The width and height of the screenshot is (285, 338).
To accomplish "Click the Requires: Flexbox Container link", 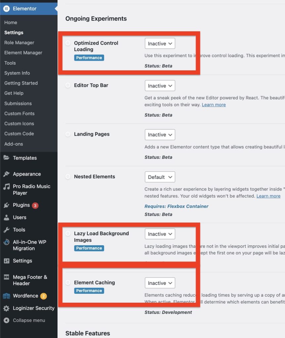I will click(x=176, y=206).
